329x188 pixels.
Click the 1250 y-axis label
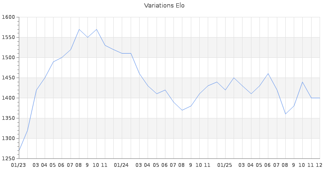(x=8, y=159)
